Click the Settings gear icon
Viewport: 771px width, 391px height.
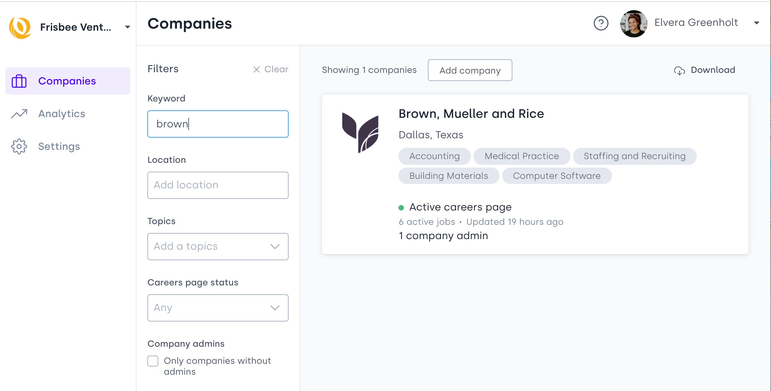click(19, 146)
